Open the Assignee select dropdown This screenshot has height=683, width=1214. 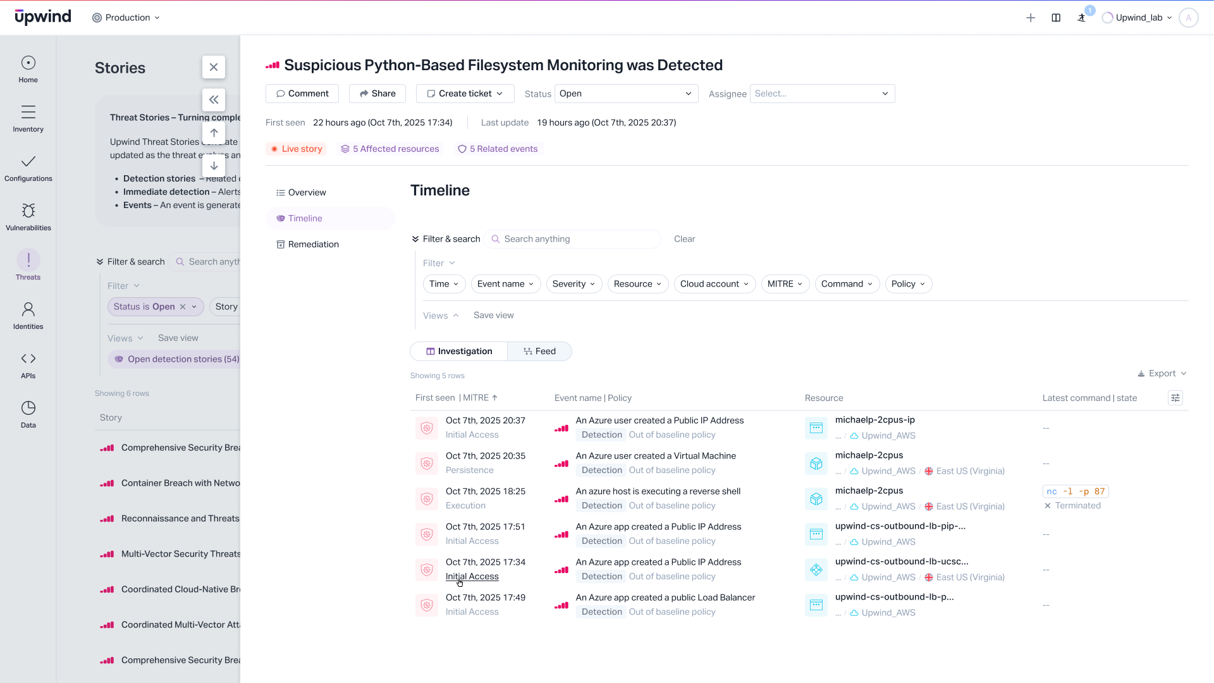pyautogui.click(x=822, y=94)
